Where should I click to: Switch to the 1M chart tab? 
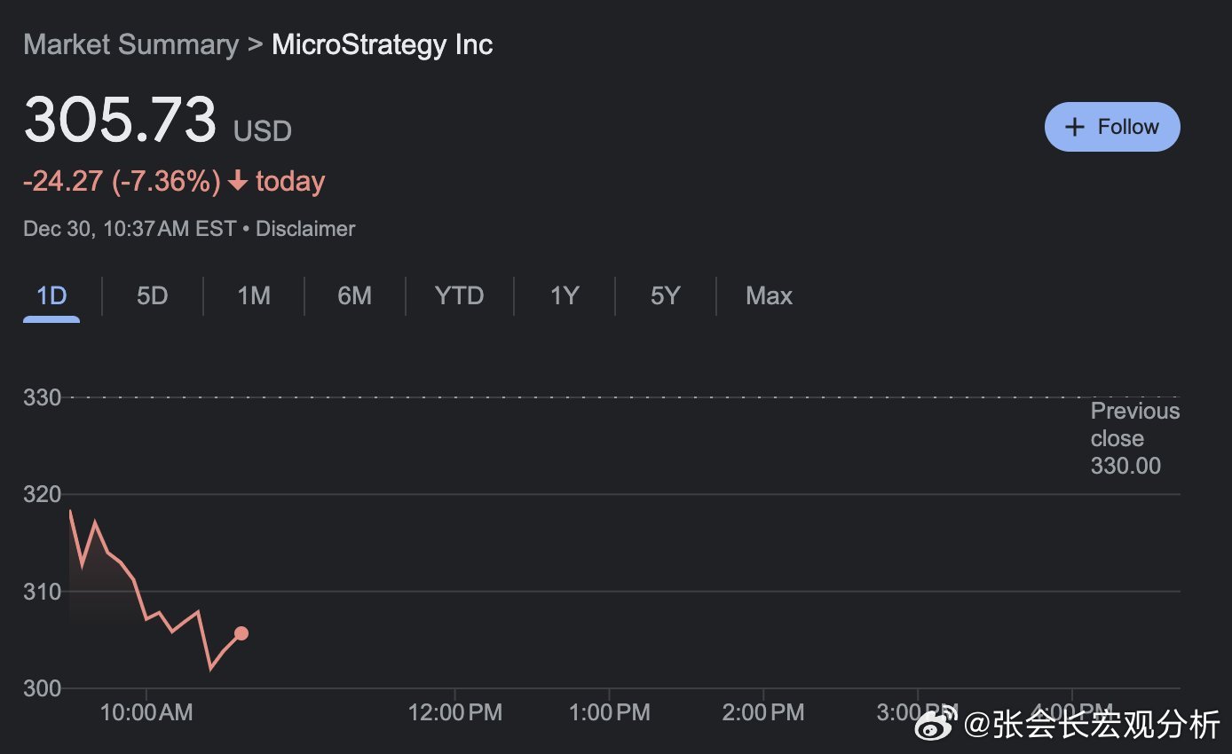coord(254,295)
